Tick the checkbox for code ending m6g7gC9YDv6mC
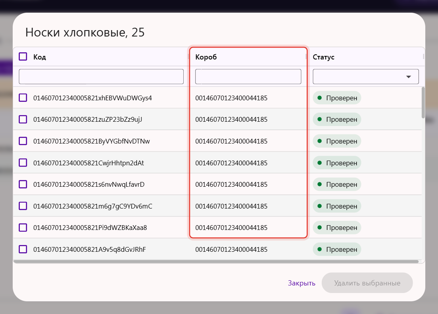The image size is (438, 314). 23,206
